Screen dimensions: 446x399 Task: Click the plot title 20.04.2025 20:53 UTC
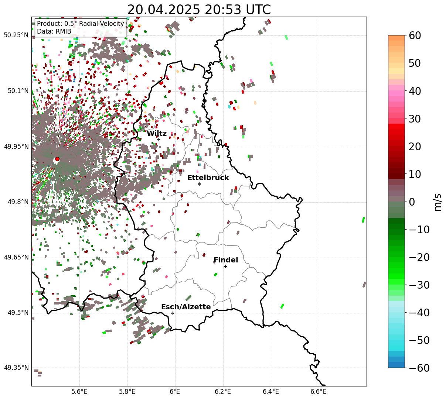tap(199, 10)
